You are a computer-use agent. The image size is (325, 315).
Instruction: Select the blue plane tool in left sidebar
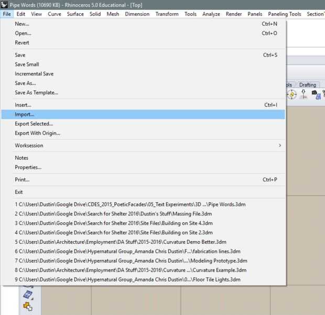point(28,295)
